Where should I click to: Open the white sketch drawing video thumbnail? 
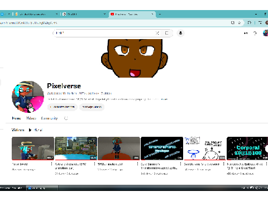205,149
